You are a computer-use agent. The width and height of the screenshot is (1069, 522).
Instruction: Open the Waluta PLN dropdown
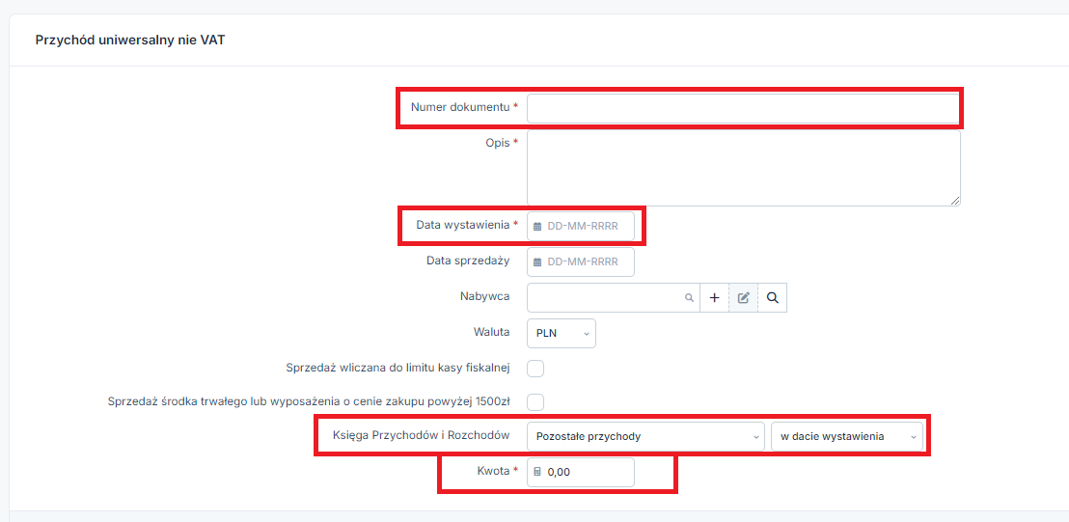click(562, 333)
